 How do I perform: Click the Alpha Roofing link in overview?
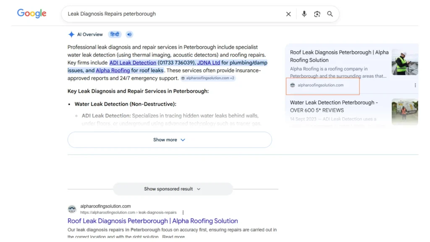click(x=113, y=71)
